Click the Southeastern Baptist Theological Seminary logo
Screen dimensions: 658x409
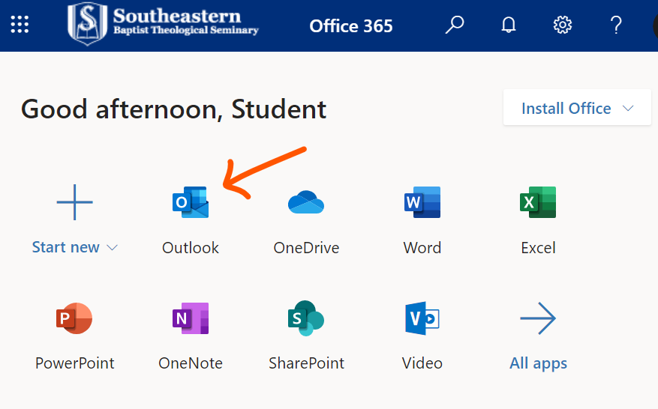(x=163, y=24)
